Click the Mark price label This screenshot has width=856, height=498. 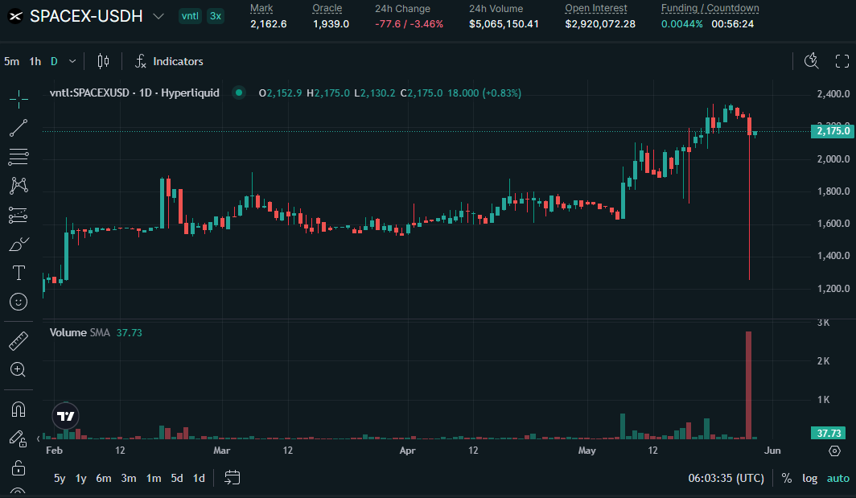[x=261, y=8]
